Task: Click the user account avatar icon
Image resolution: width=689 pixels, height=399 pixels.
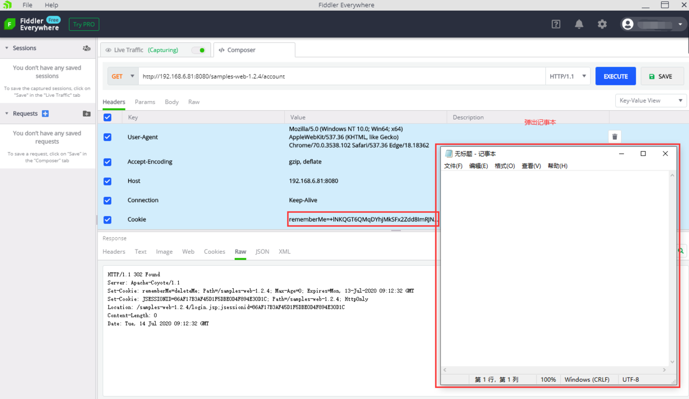Action: 628,24
